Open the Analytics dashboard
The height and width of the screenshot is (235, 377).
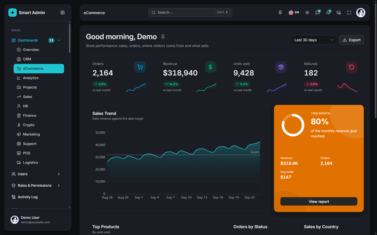pos(39,78)
